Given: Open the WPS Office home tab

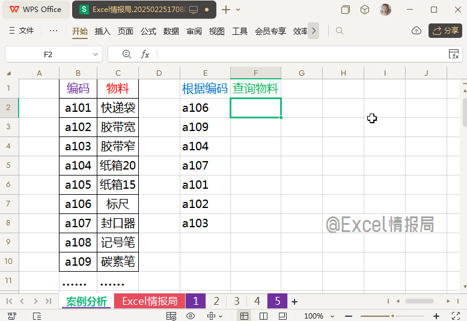Looking at the screenshot, I should pos(35,10).
